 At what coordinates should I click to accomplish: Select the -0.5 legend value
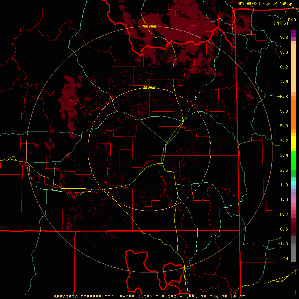coord(283,229)
